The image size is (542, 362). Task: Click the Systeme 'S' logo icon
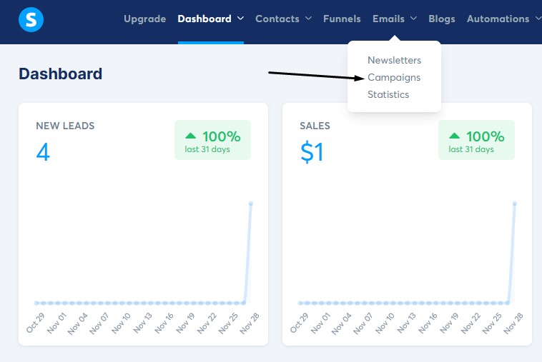[x=31, y=19]
